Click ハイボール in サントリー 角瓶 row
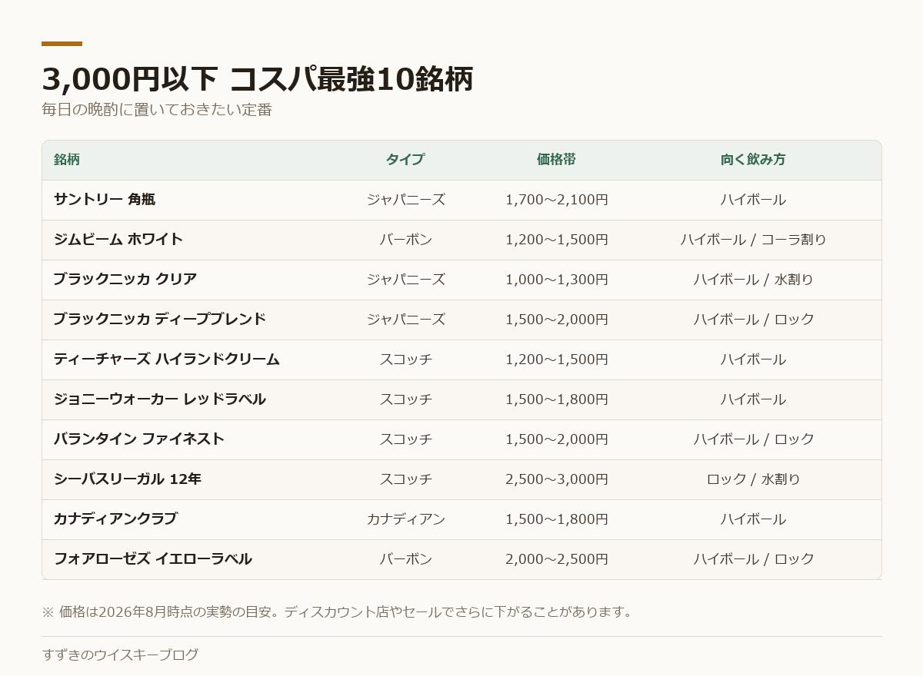923x676 pixels. [753, 200]
